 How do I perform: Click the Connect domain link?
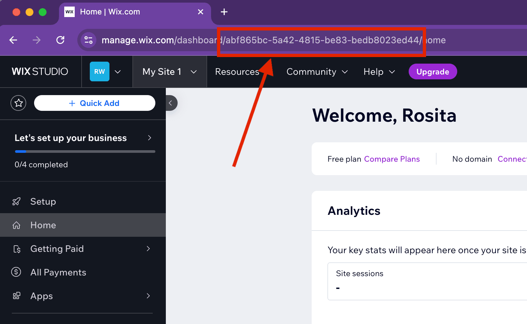[512, 159]
